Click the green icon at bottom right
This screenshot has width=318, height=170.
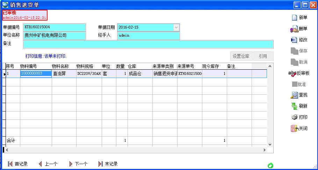pyautogui.click(x=270, y=165)
